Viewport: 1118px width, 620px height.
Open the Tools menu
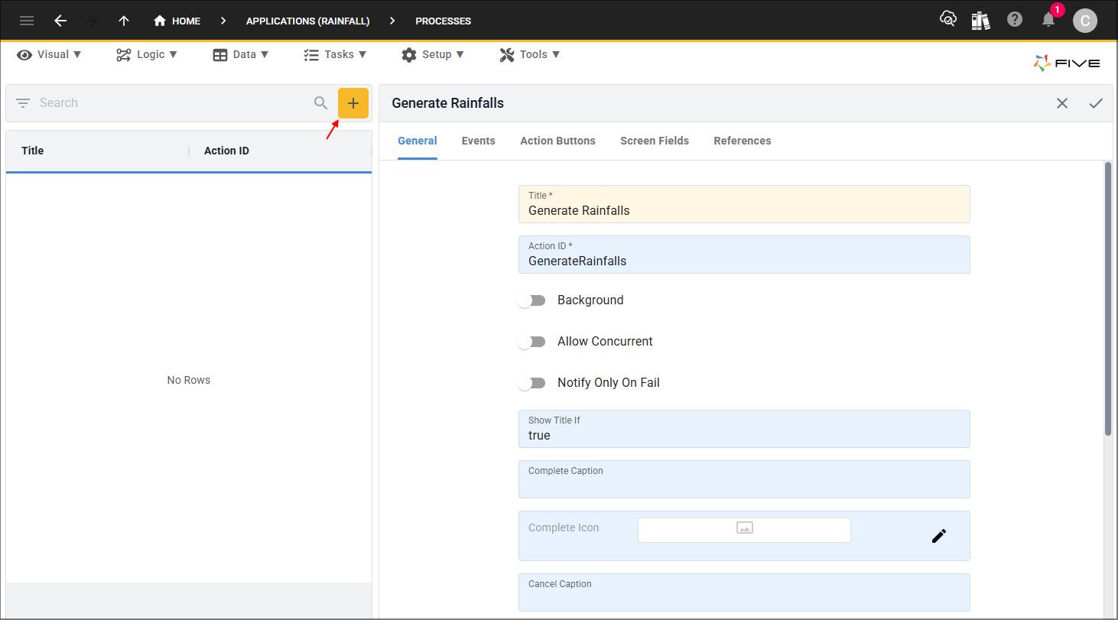click(x=530, y=54)
